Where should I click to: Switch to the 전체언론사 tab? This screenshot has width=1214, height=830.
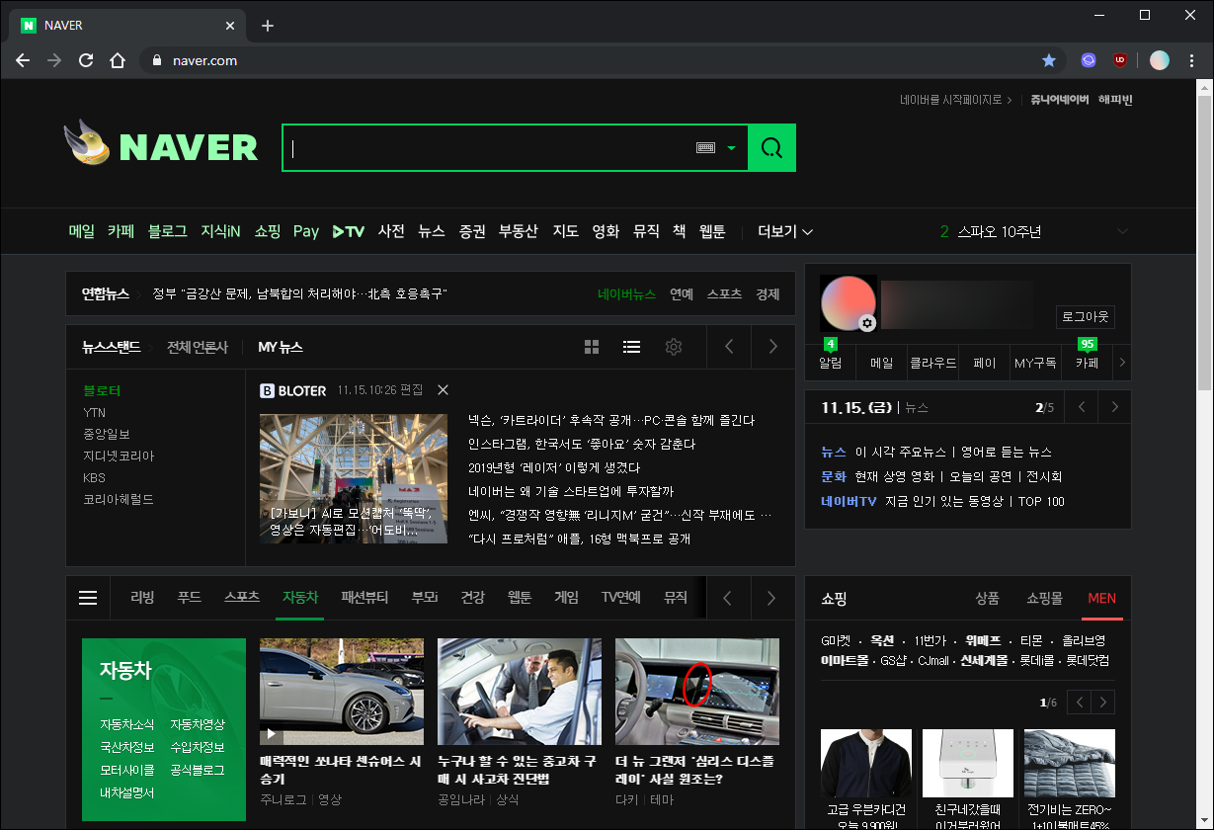point(198,347)
